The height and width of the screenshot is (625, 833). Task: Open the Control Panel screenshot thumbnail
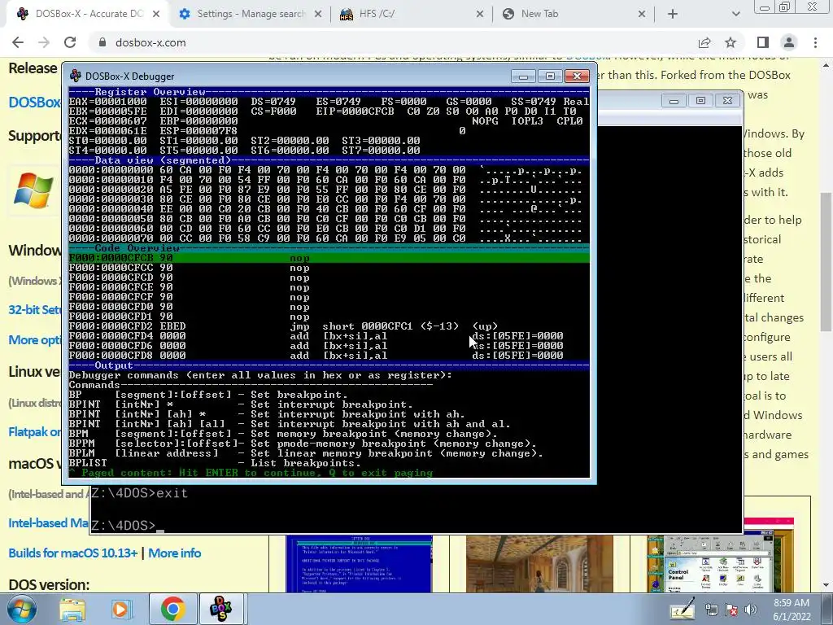721,555
